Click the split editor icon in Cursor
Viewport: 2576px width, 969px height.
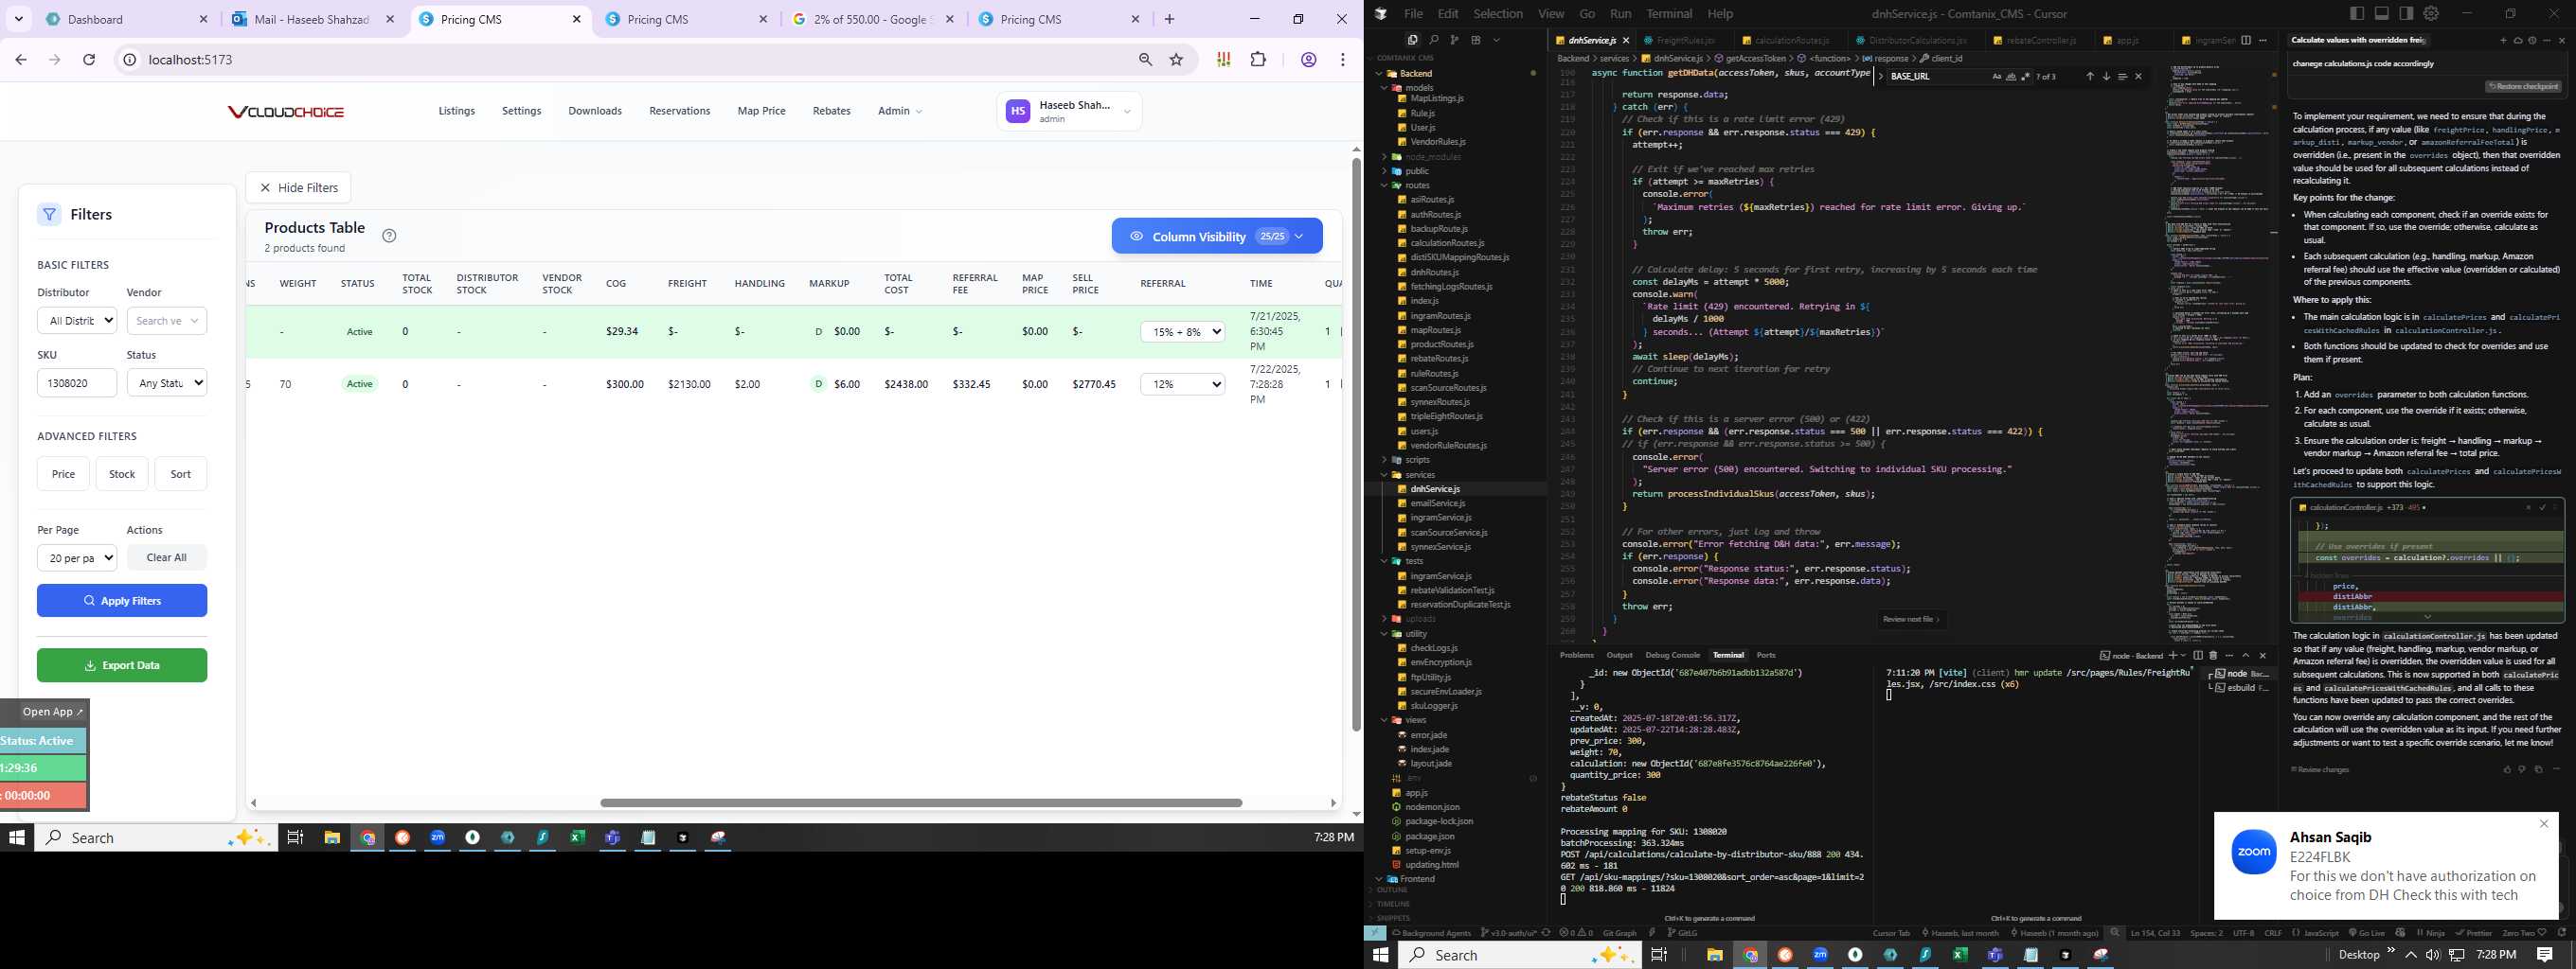click(x=2246, y=40)
